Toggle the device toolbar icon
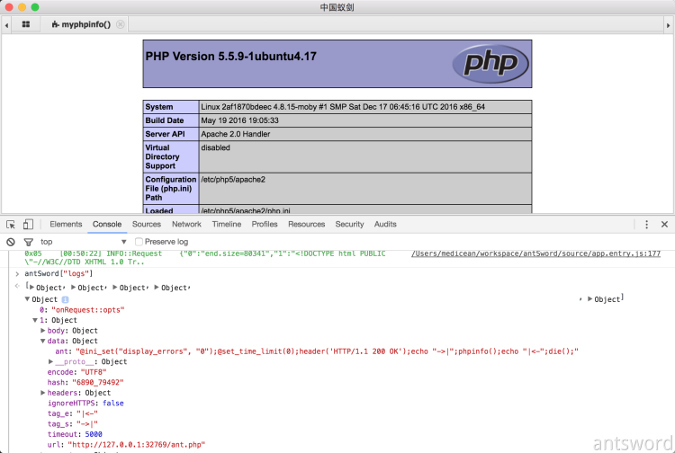Screen dimensions: 675x453 pyautogui.click(x=28, y=224)
